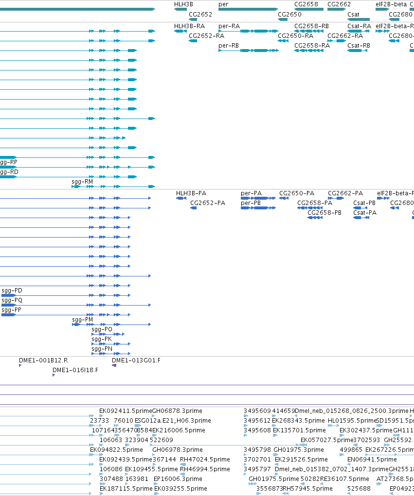
Task: Select the sgg-PD protein label
Action: coord(12,291)
